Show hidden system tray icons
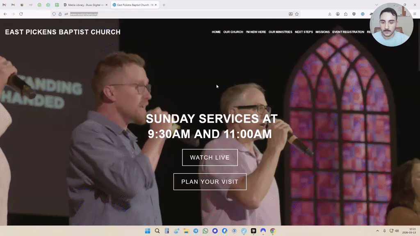This screenshot has width=420, height=236. (378, 231)
